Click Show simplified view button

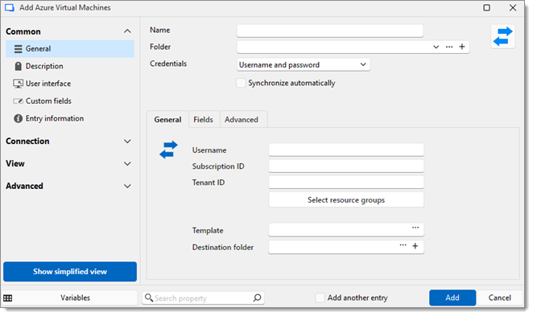click(x=70, y=272)
